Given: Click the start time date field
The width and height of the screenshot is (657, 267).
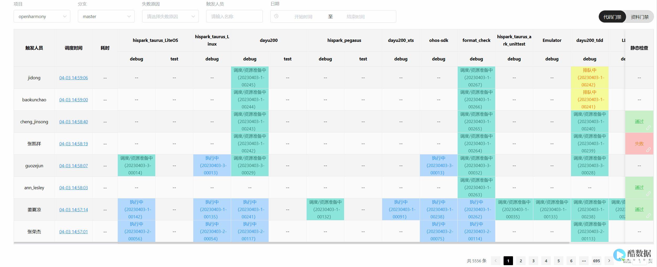Looking at the screenshot, I should 303,16.
